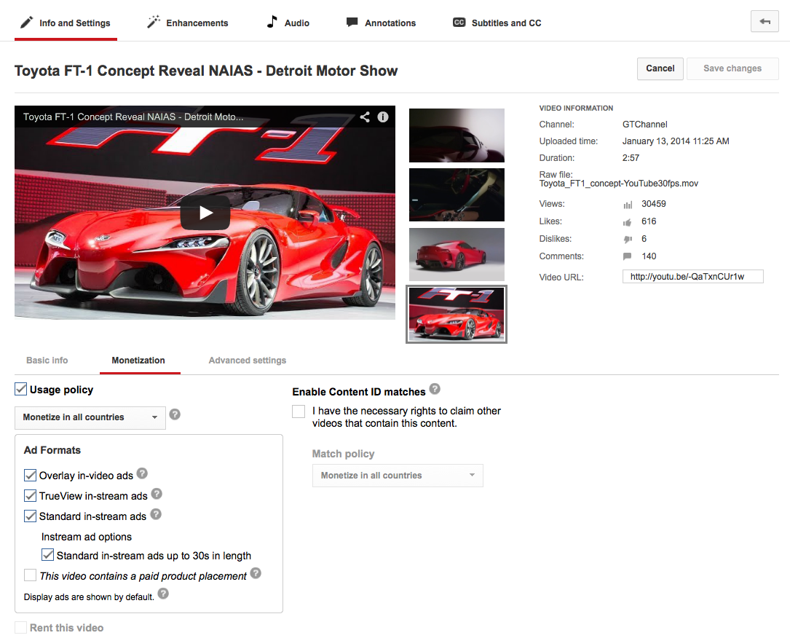790x638 pixels.
Task: Open help icon beside Display ads shown by default
Action: pyautogui.click(x=163, y=594)
